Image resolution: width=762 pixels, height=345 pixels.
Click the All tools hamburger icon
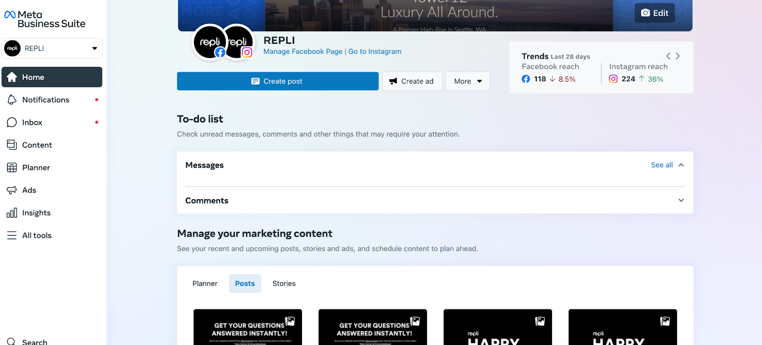(x=12, y=235)
